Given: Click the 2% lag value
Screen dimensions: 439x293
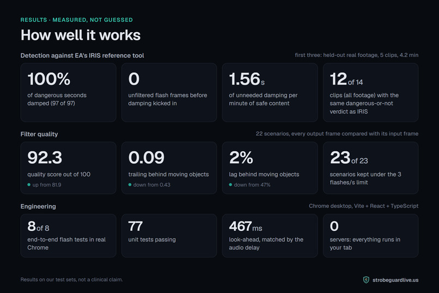Looking at the screenshot, I should 241,157.
